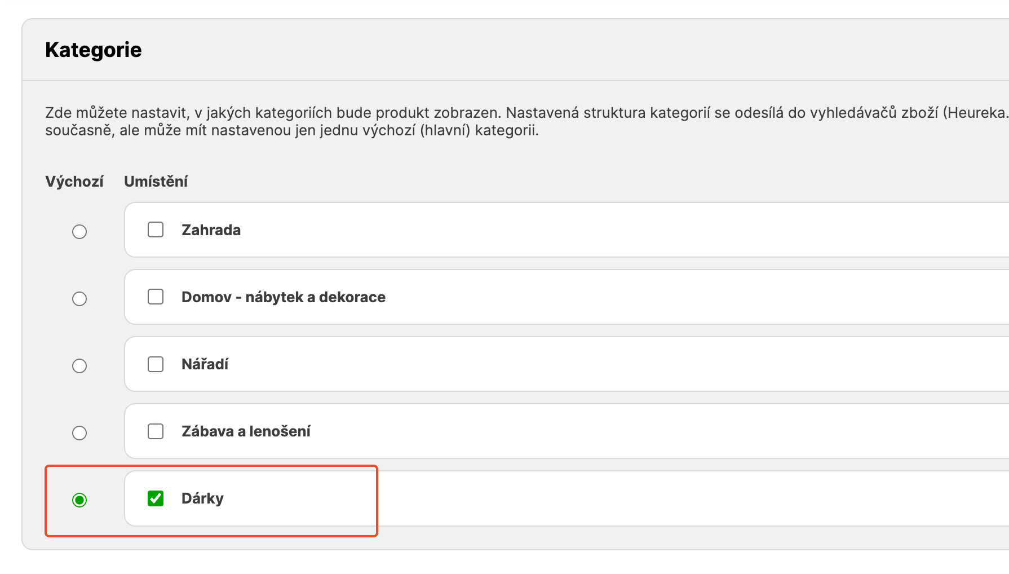Click the Kategorie section heading
Image resolution: width=1009 pixels, height=574 pixels.
point(94,50)
